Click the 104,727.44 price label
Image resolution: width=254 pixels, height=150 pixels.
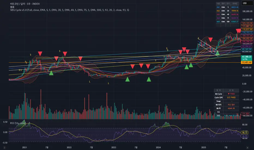pyautogui.click(x=247, y=35)
